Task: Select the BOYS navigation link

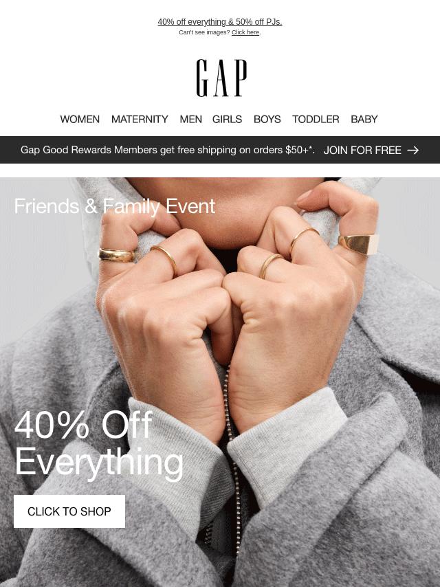Action: coord(267,119)
